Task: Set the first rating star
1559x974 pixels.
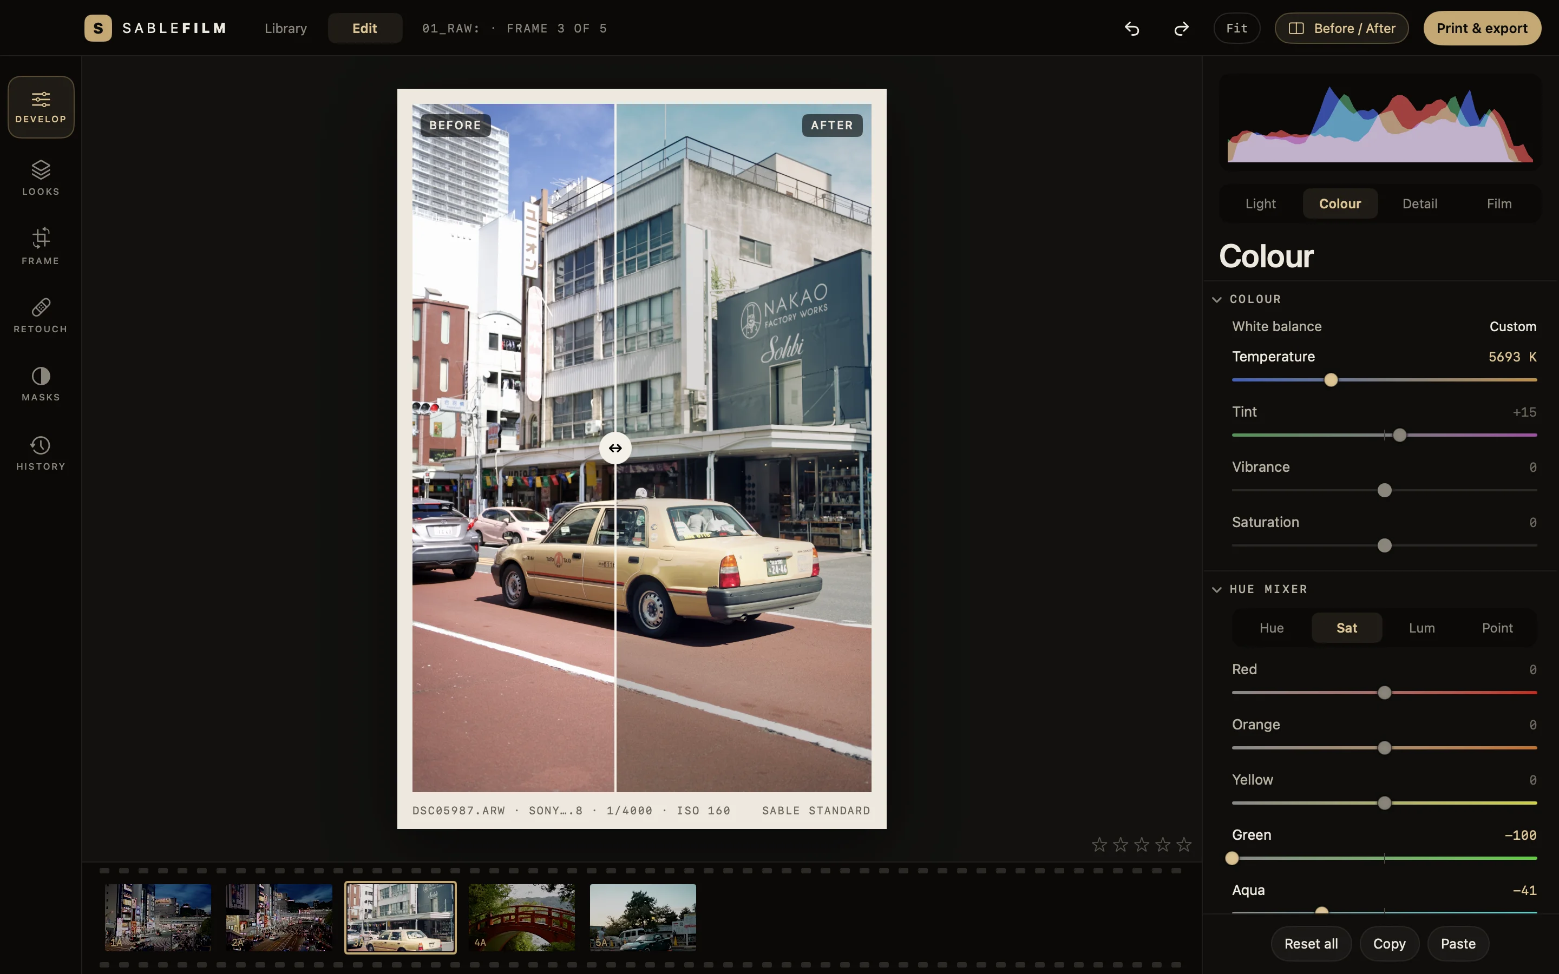Action: (1099, 845)
